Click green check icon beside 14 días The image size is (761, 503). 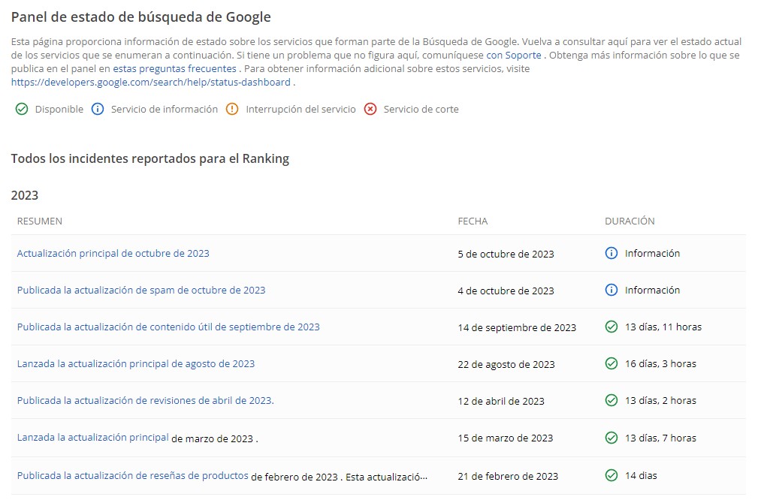(612, 475)
